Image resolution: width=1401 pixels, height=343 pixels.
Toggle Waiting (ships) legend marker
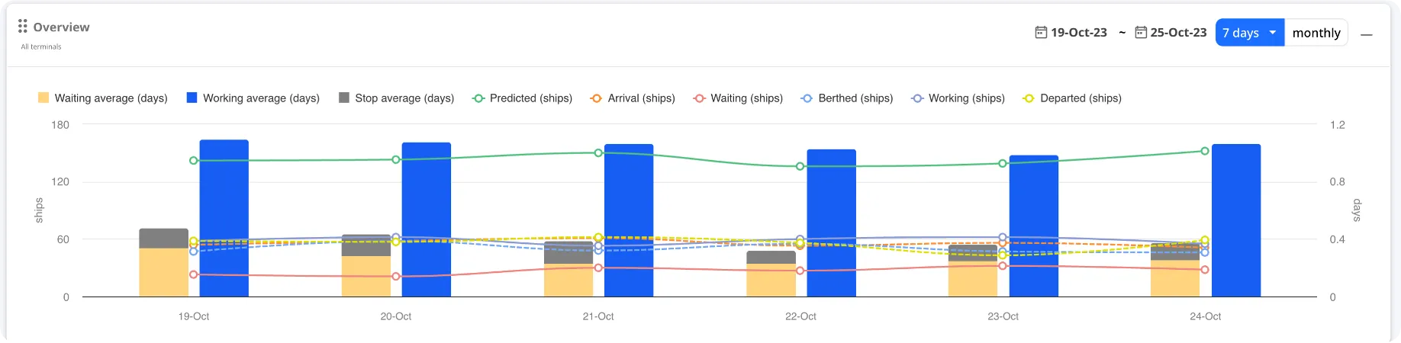point(699,98)
